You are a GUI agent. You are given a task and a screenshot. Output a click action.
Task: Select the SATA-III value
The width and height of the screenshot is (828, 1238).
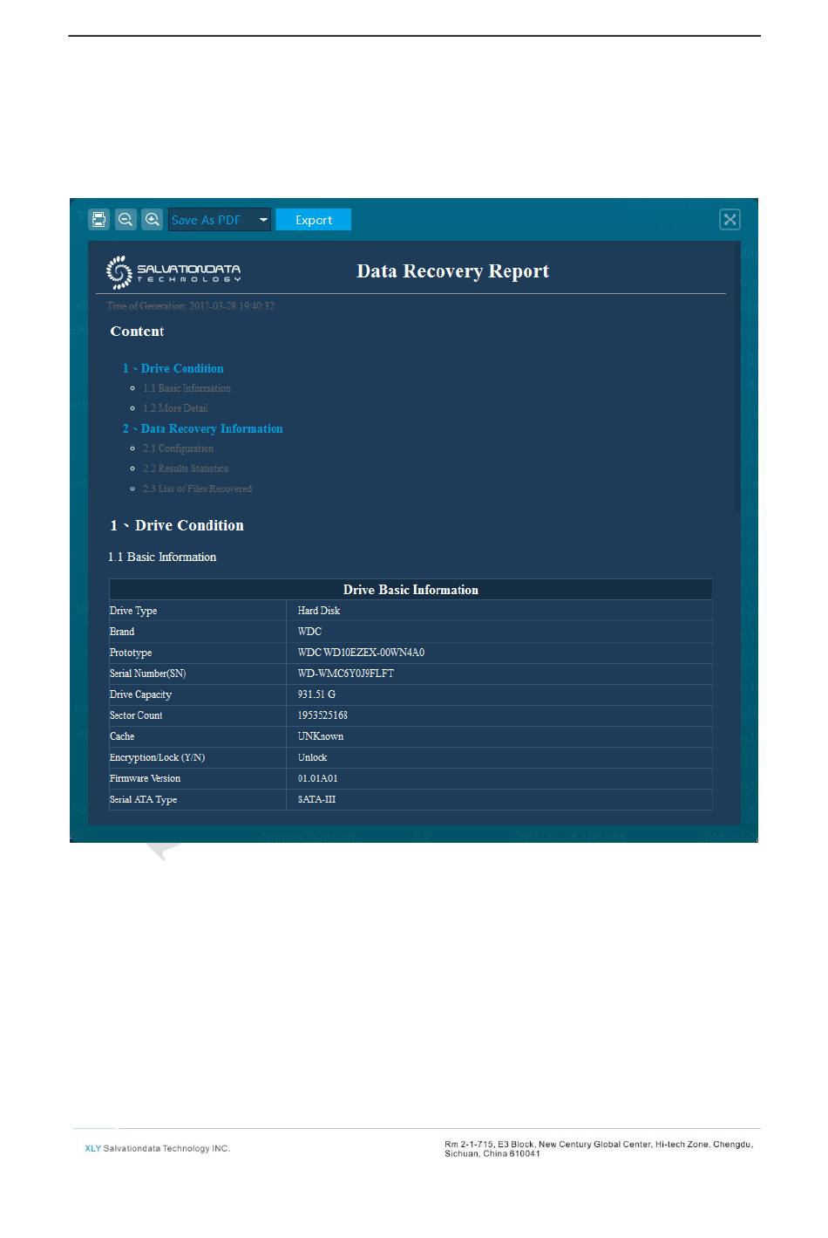316,799
